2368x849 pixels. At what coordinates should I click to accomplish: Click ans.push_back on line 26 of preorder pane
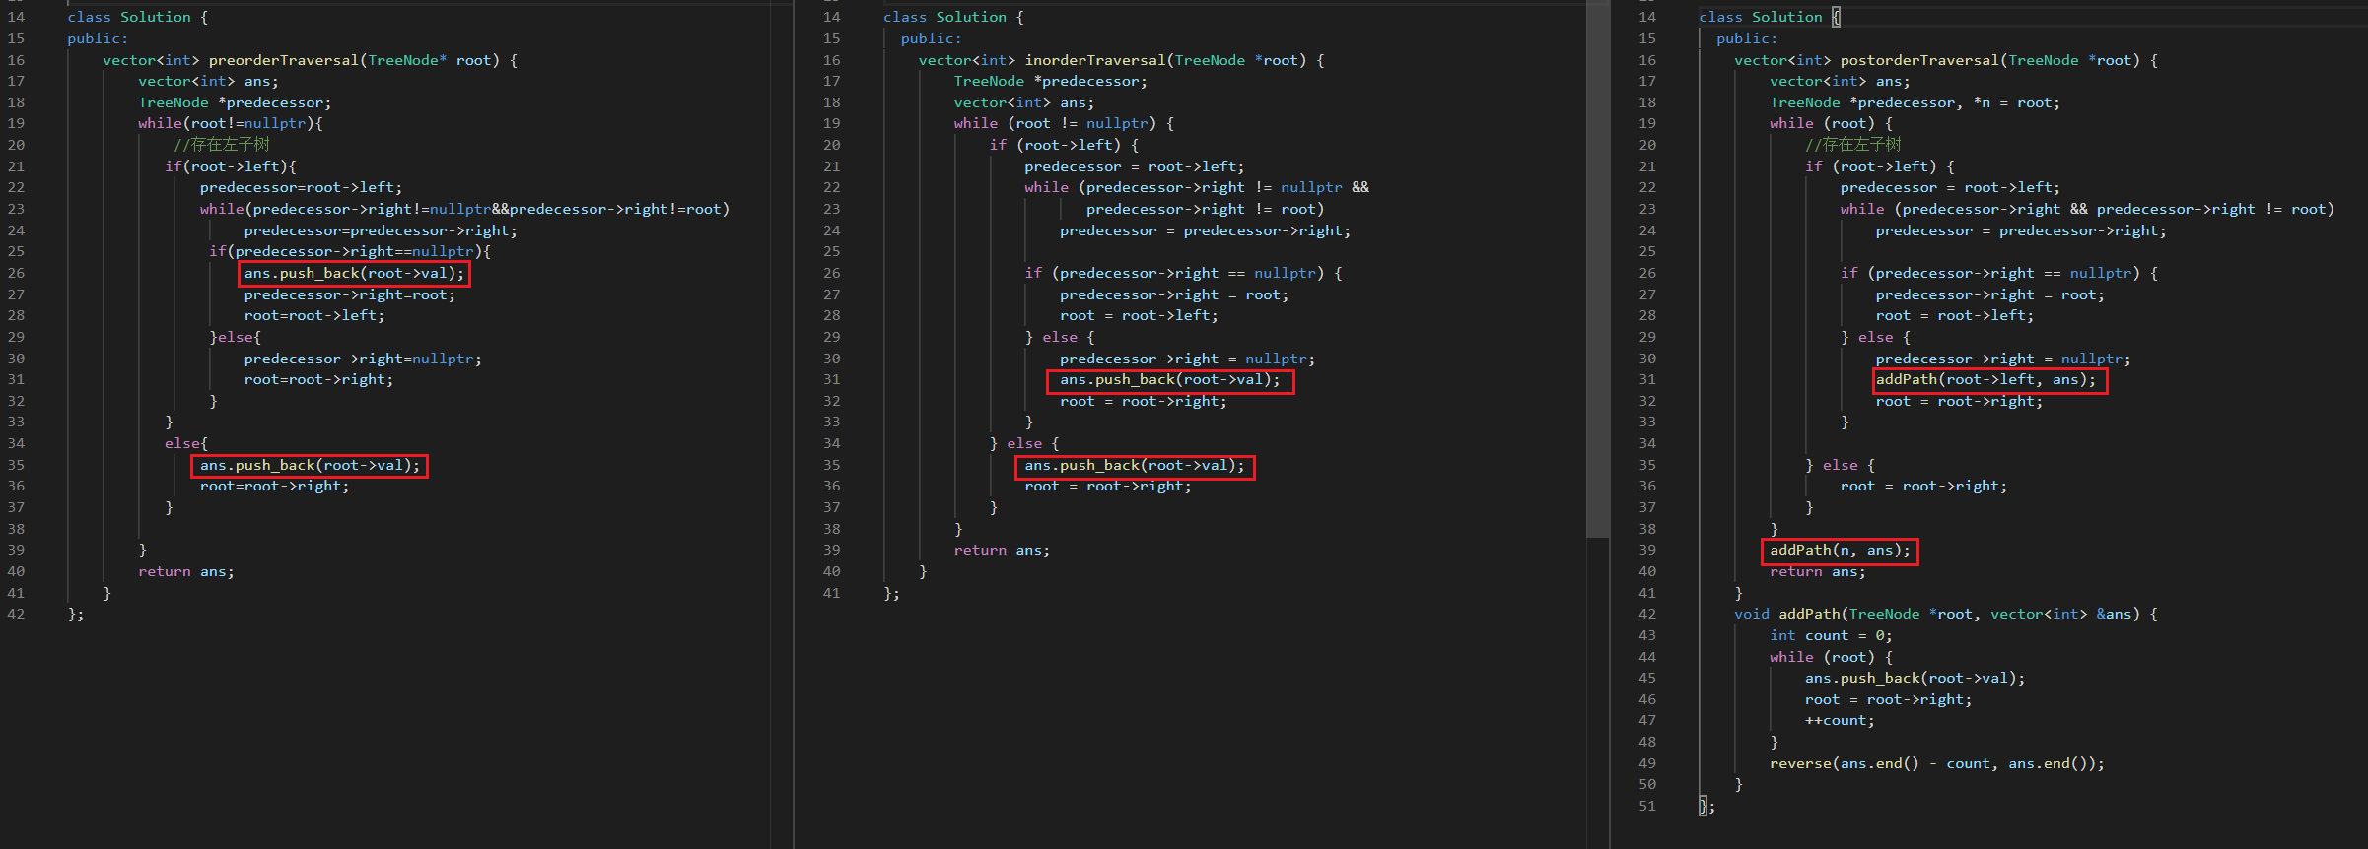(354, 274)
